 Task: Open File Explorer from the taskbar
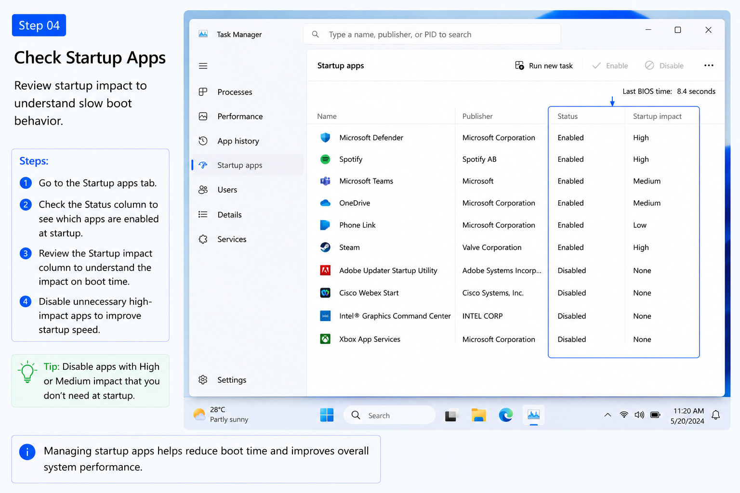point(478,415)
